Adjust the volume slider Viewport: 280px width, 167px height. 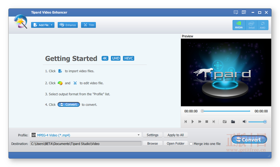point(257,122)
